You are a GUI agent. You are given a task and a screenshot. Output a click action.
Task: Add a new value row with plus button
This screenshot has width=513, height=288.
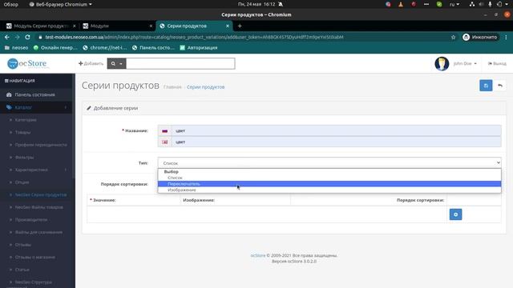click(x=455, y=214)
